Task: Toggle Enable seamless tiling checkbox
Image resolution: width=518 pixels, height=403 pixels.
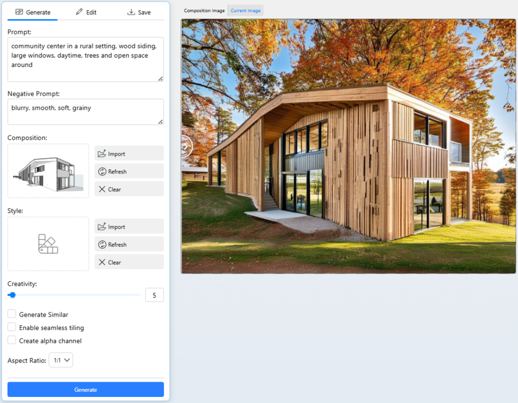Action: pos(12,327)
